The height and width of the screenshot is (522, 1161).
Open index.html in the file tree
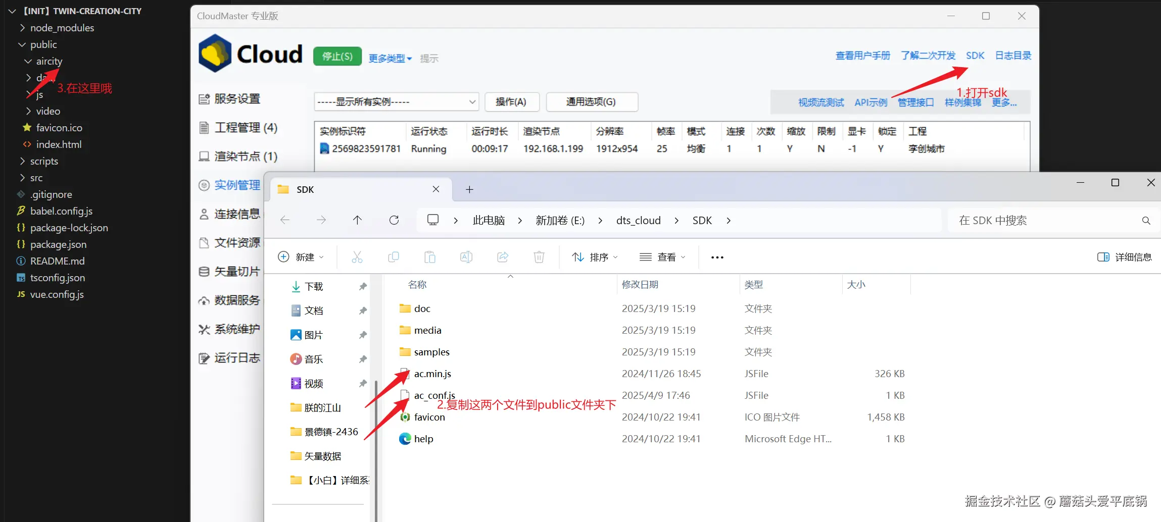tap(59, 144)
